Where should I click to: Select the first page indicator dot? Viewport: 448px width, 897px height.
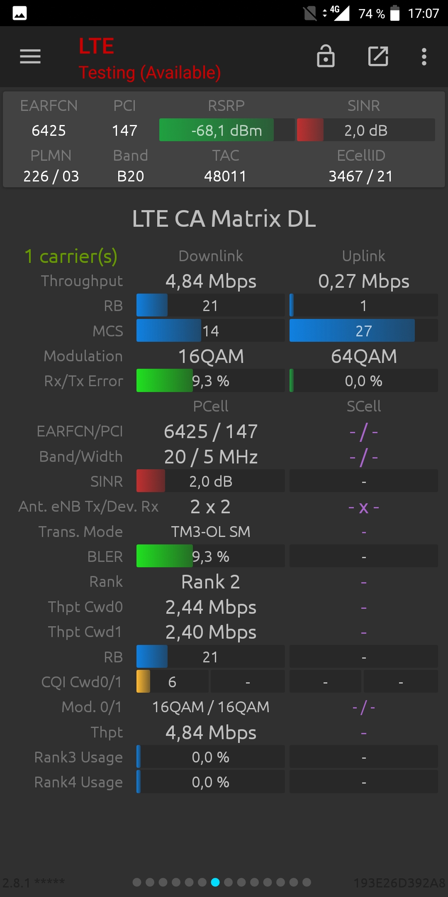tap(137, 882)
